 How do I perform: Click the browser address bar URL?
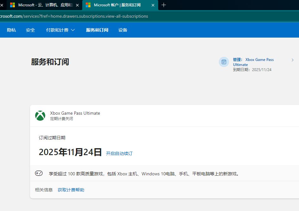tap(74, 16)
